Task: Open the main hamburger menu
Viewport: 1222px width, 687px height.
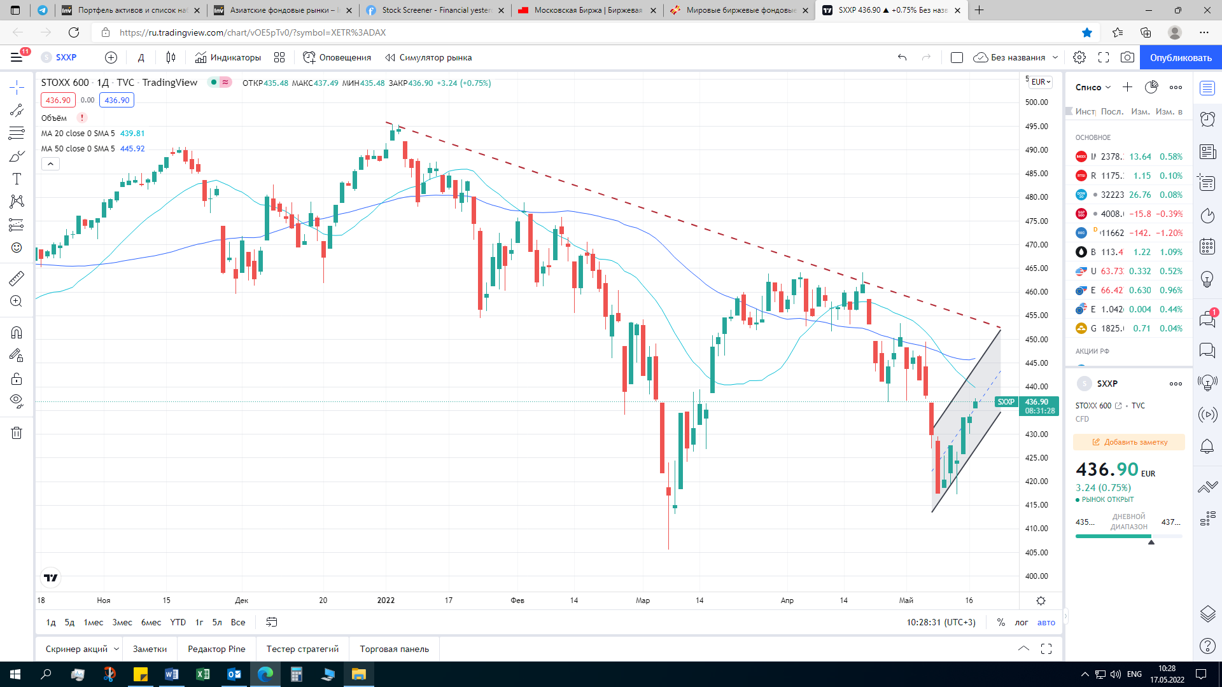Action: click(17, 57)
